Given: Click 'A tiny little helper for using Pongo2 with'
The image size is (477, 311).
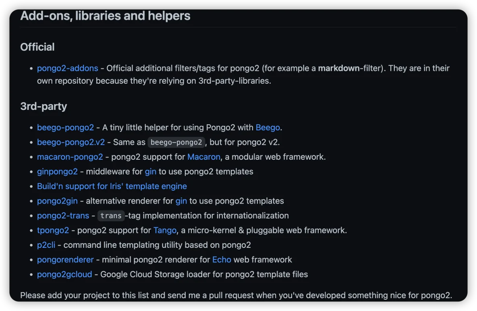Looking at the screenshot, I should [x=178, y=127].
